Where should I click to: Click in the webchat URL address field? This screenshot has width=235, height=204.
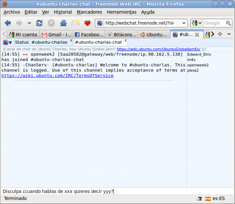140,23
